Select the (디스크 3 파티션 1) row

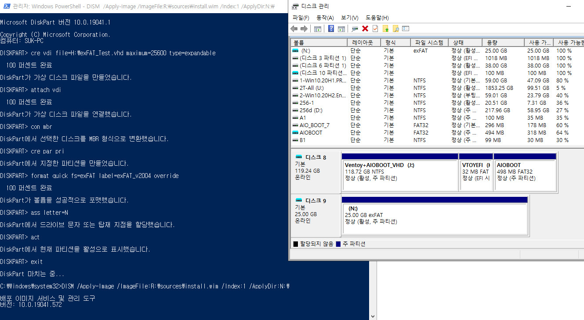(437, 58)
